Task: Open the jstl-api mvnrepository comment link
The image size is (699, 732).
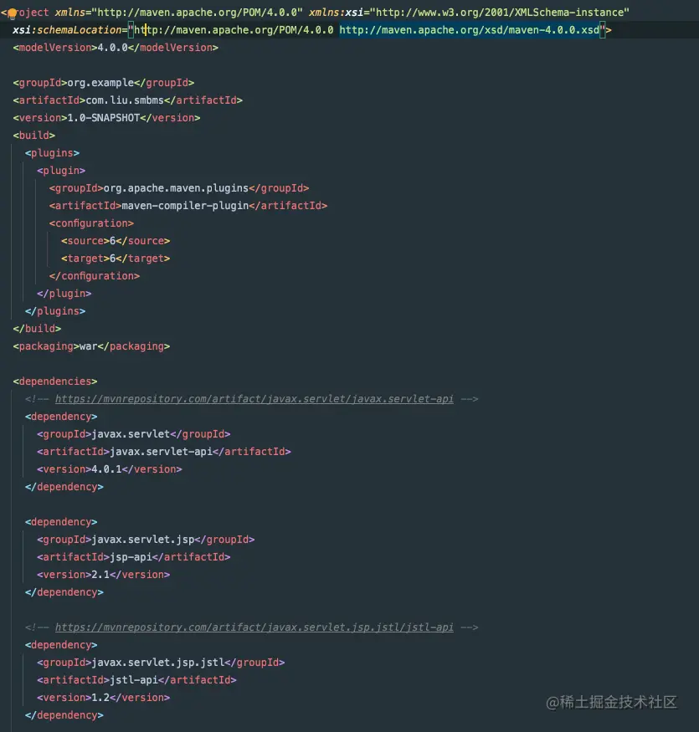Action: (254, 627)
